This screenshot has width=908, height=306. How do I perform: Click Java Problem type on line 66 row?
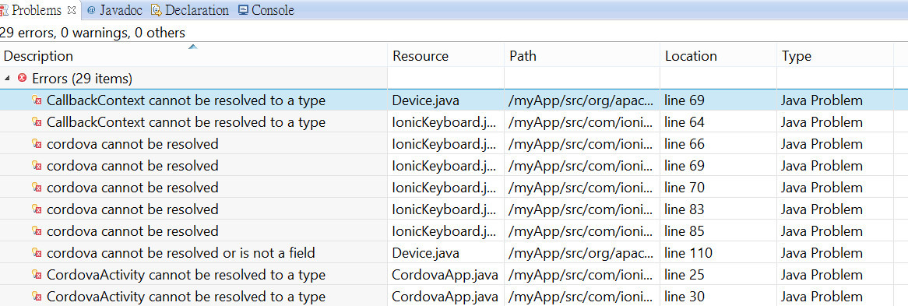[x=822, y=144]
